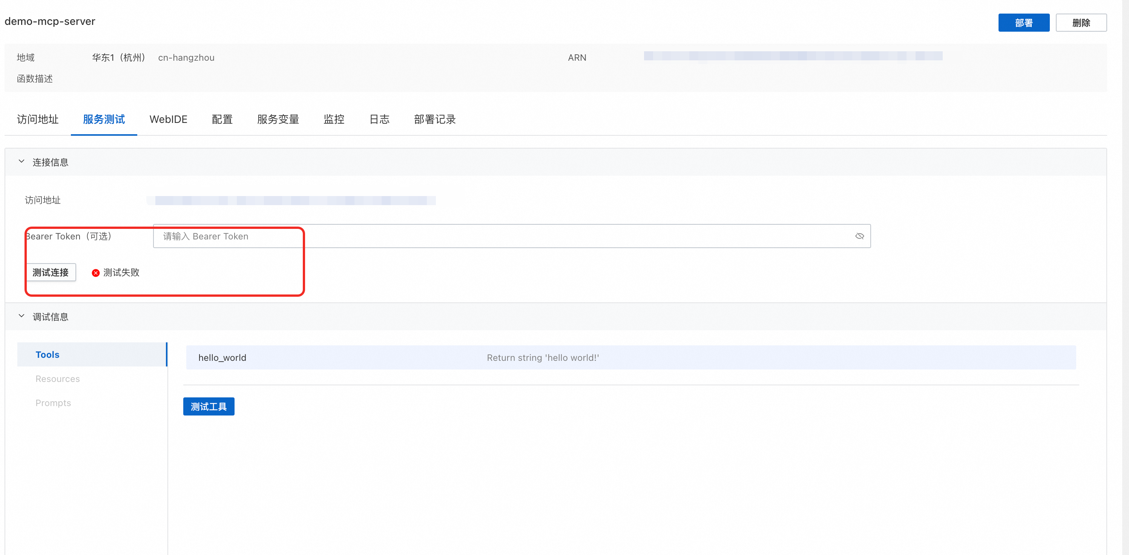Viewport: 1129px width, 555px height.
Task: Open the 部署记录 deployment records tab
Action: pos(435,119)
